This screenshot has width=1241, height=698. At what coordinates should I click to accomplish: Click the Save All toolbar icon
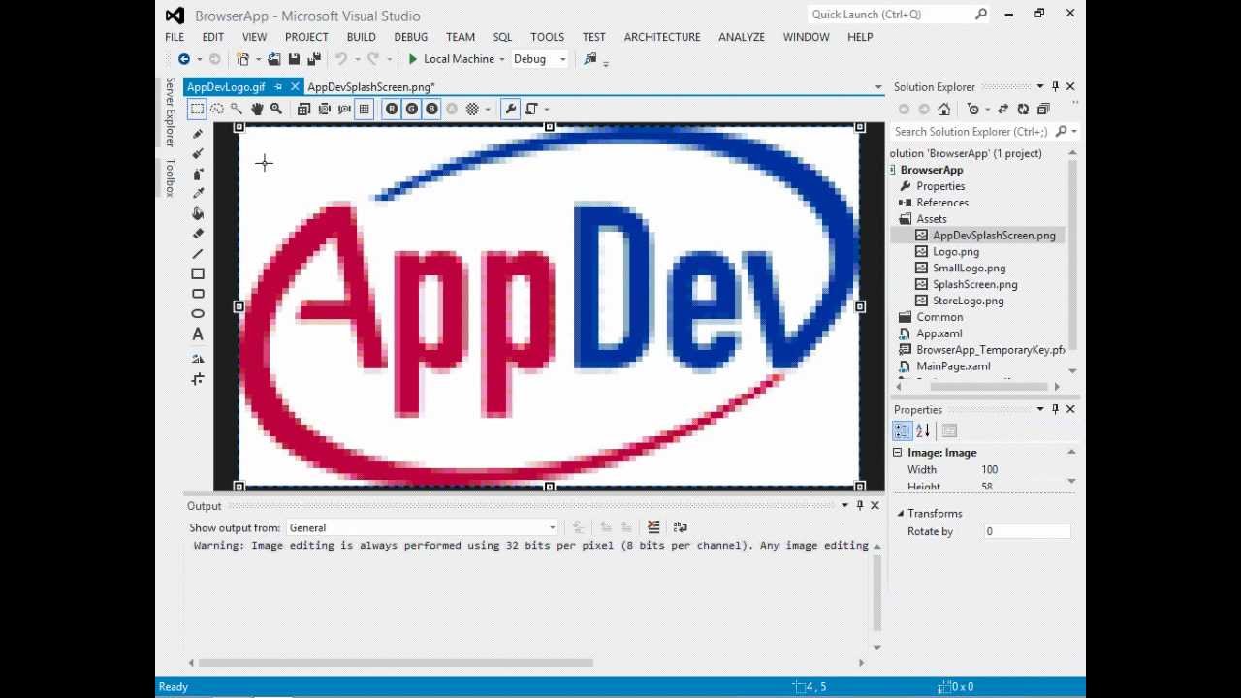tap(314, 59)
